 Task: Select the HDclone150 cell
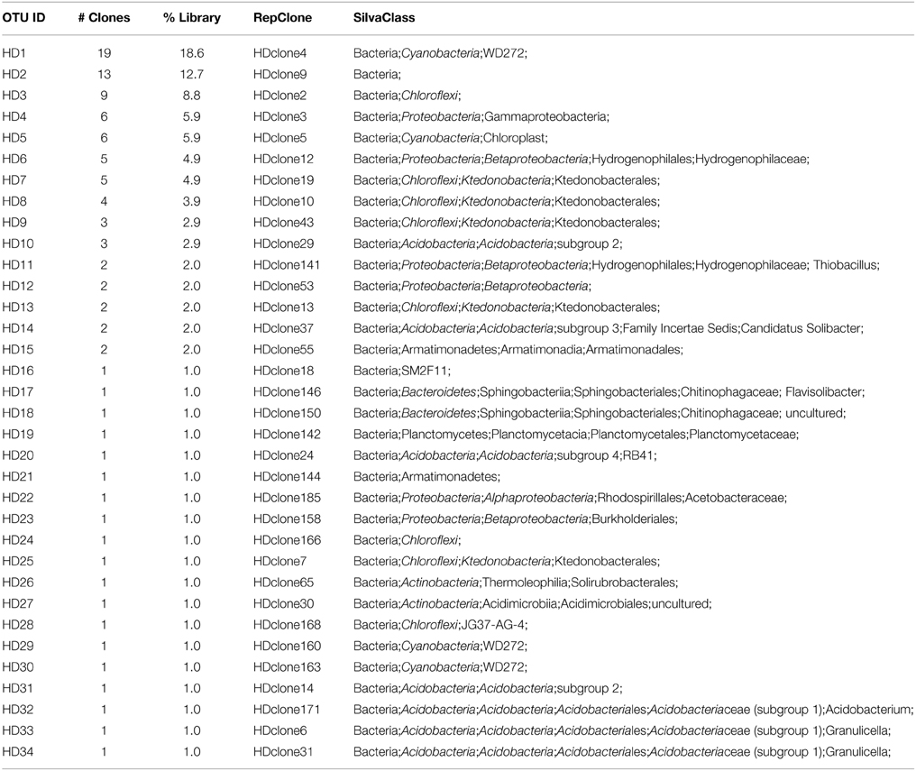[x=287, y=413]
